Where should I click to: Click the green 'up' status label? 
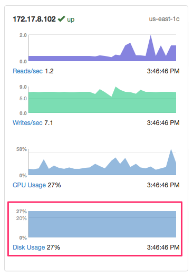pos(71,20)
